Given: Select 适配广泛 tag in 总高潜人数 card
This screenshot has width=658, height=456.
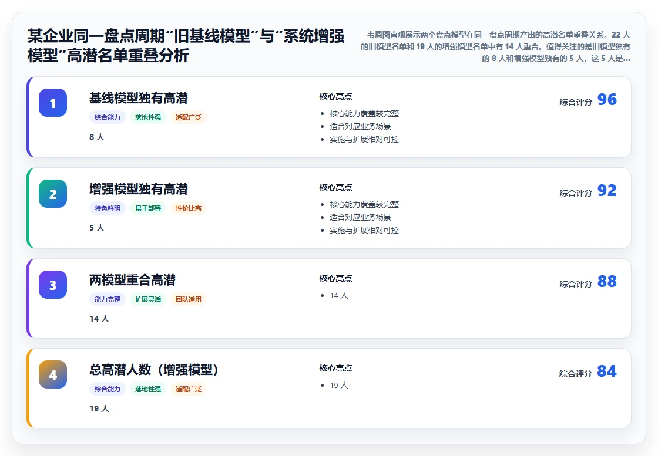Looking at the screenshot, I should tap(189, 389).
